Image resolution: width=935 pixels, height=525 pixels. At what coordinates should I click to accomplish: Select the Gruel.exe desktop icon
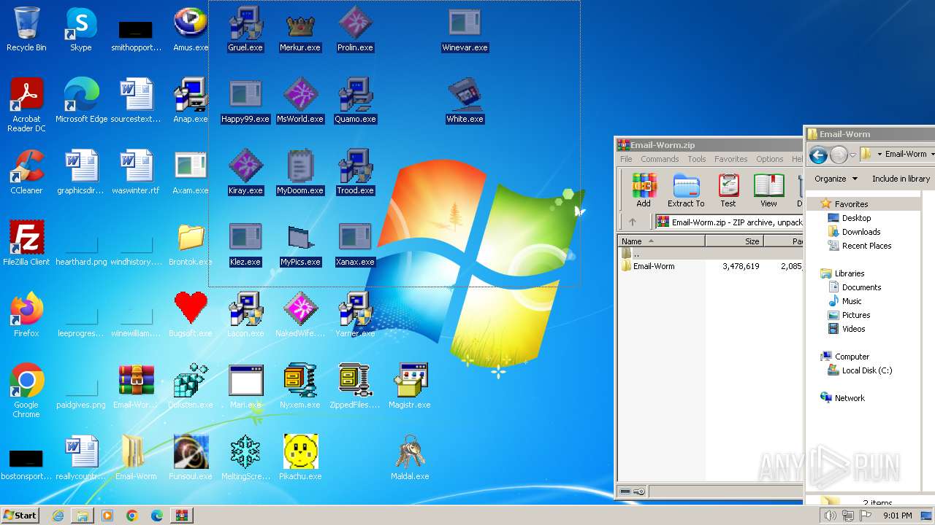(245, 30)
